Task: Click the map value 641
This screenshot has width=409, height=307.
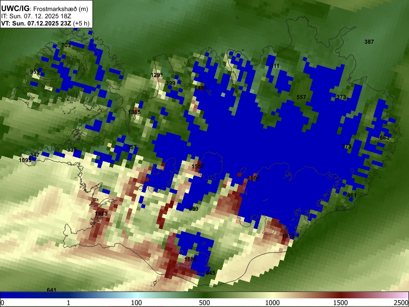Action: pyautogui.click(x=51, y=290)
